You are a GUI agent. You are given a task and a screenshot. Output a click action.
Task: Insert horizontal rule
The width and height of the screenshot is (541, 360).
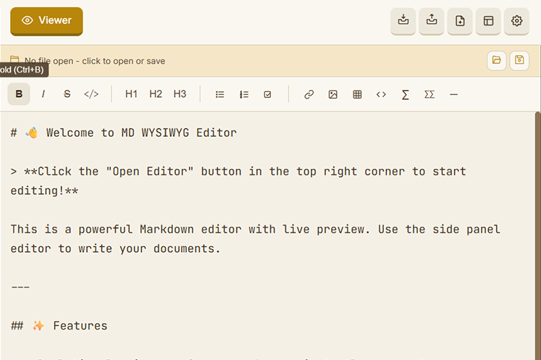click(x=453, y=94)
